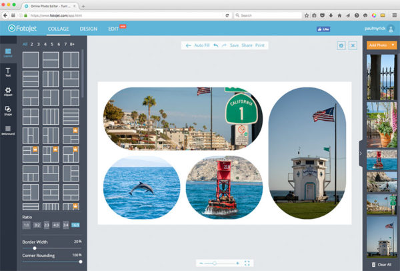Viewport: 400px width, 271px height.
Task: Select the Shape tool in the sidebar
Action: point(8,111)
